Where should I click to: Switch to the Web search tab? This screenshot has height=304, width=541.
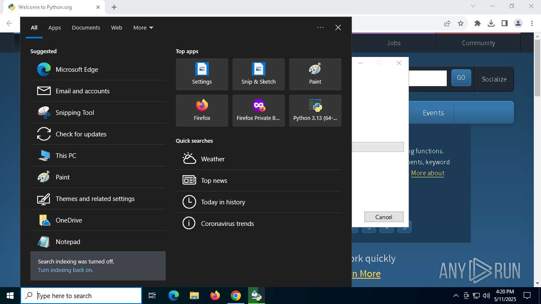coord(117,27)
